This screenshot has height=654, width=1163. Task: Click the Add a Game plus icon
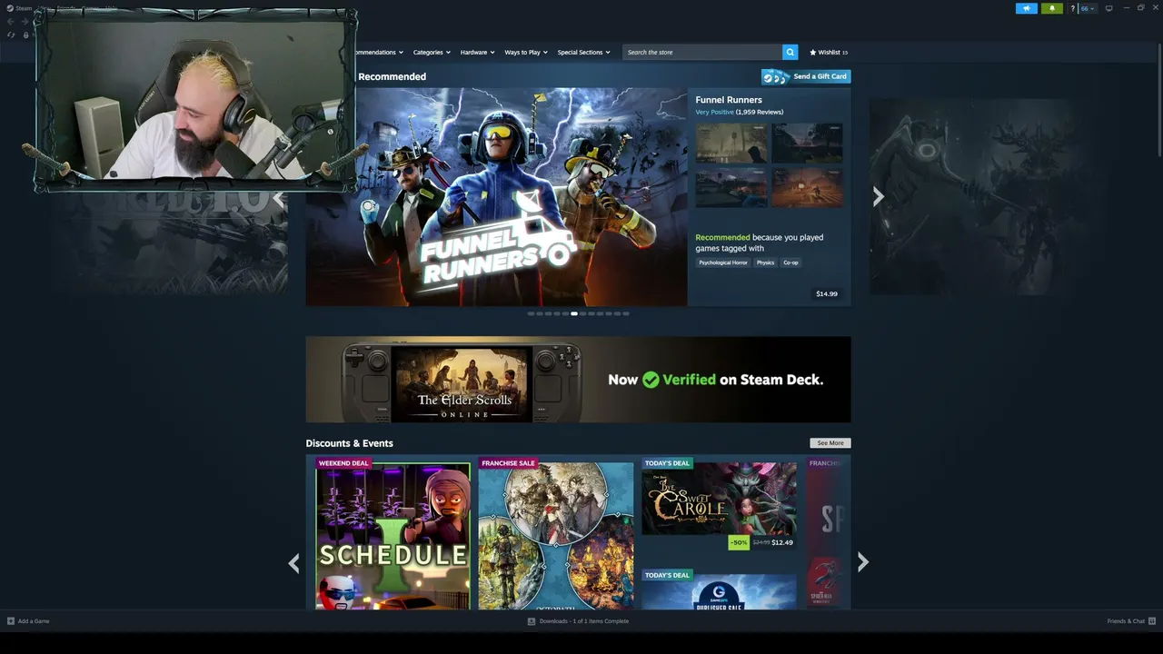click(11, 621)
